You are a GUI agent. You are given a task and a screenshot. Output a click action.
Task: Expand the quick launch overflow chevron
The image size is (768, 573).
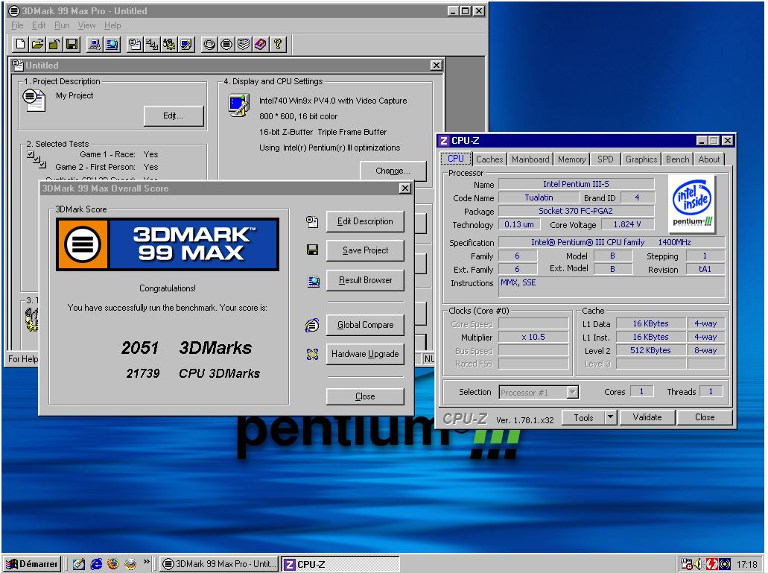tap(147, 563)
